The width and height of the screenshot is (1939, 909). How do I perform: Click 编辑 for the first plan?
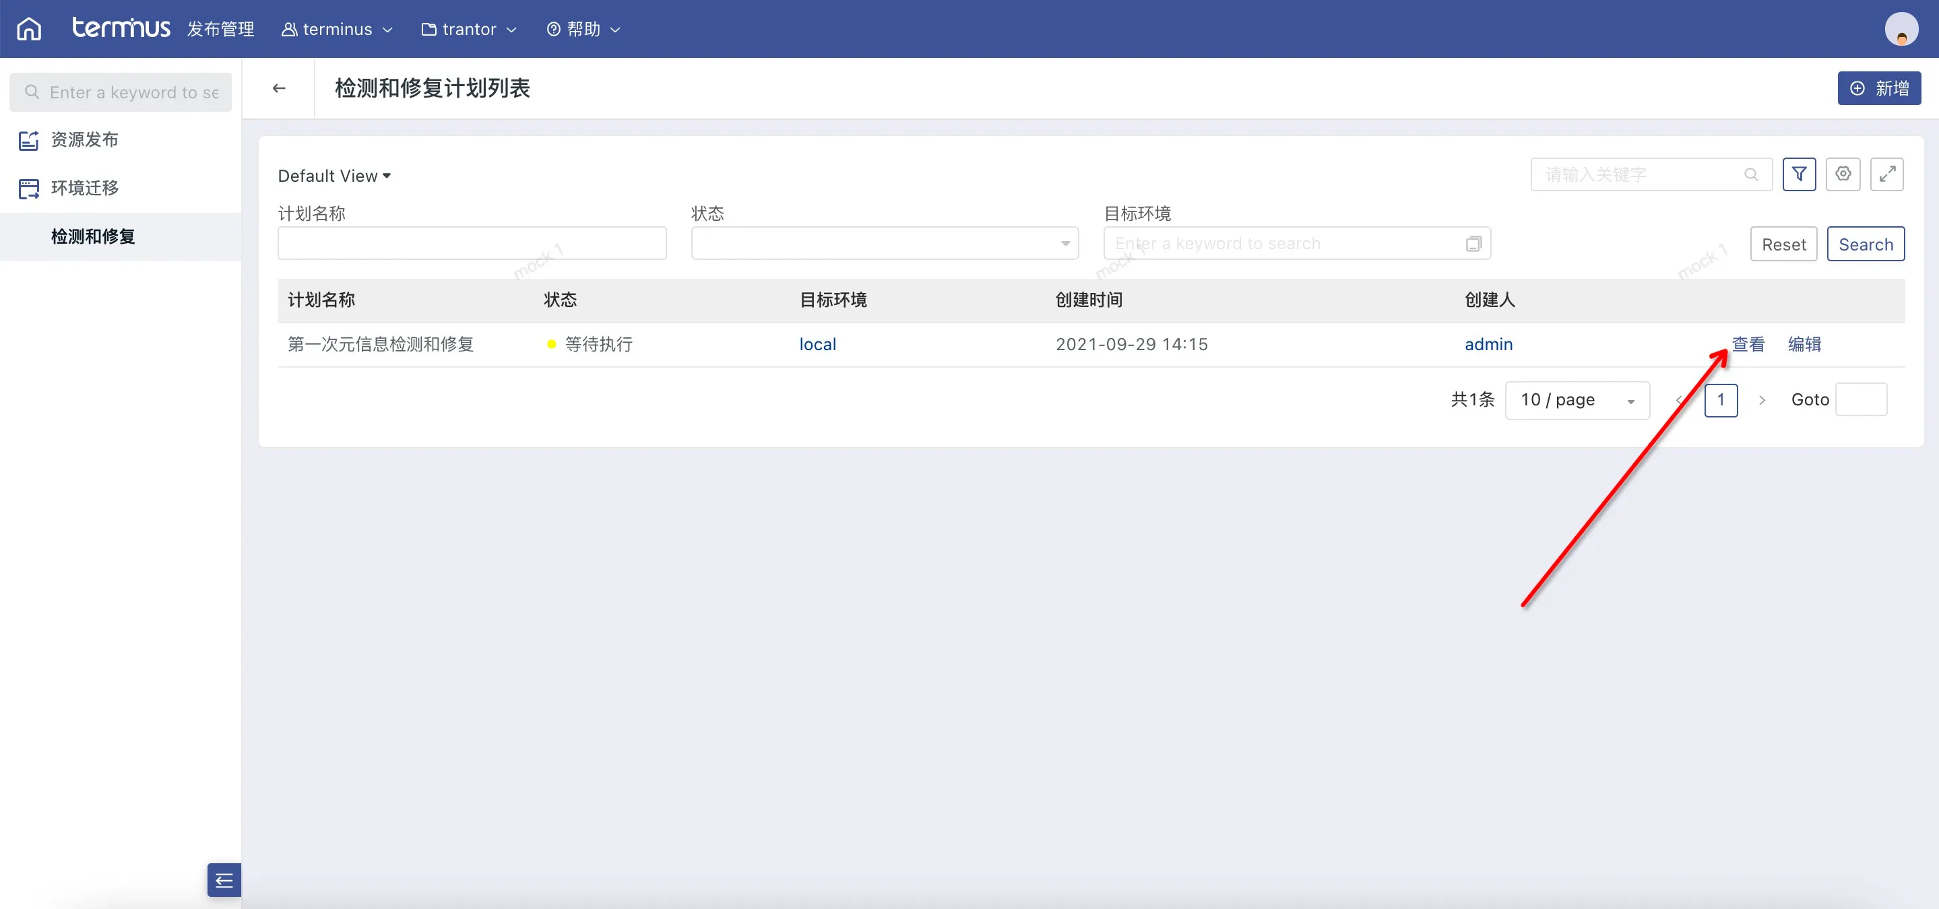pyautogui.click(x=1804, y=345)
